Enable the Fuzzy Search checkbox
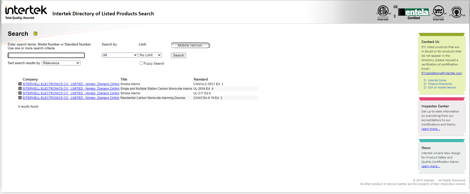The height and width of the screenshot is (194, 470). pyautogui.click(x=141, y=63)
